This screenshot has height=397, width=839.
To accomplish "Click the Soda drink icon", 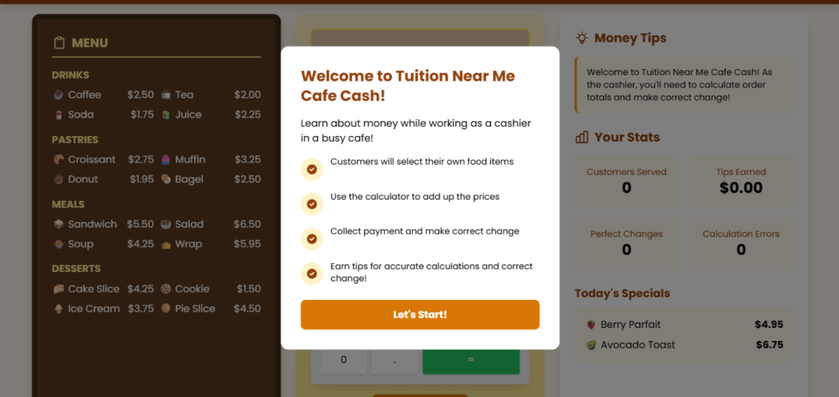I will point(58,115).
